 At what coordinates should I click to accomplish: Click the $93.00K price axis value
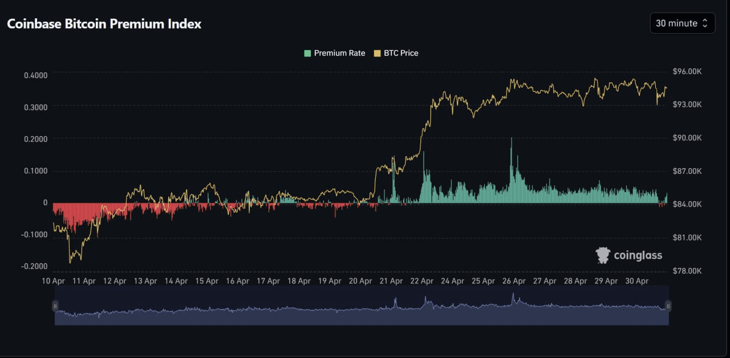(687, 104)
